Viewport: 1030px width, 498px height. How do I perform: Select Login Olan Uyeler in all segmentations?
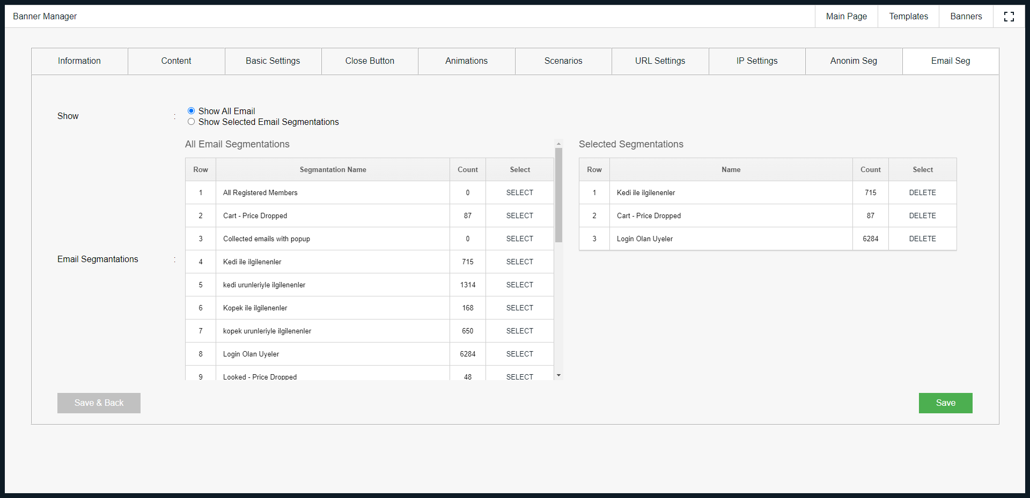[520, 354]
